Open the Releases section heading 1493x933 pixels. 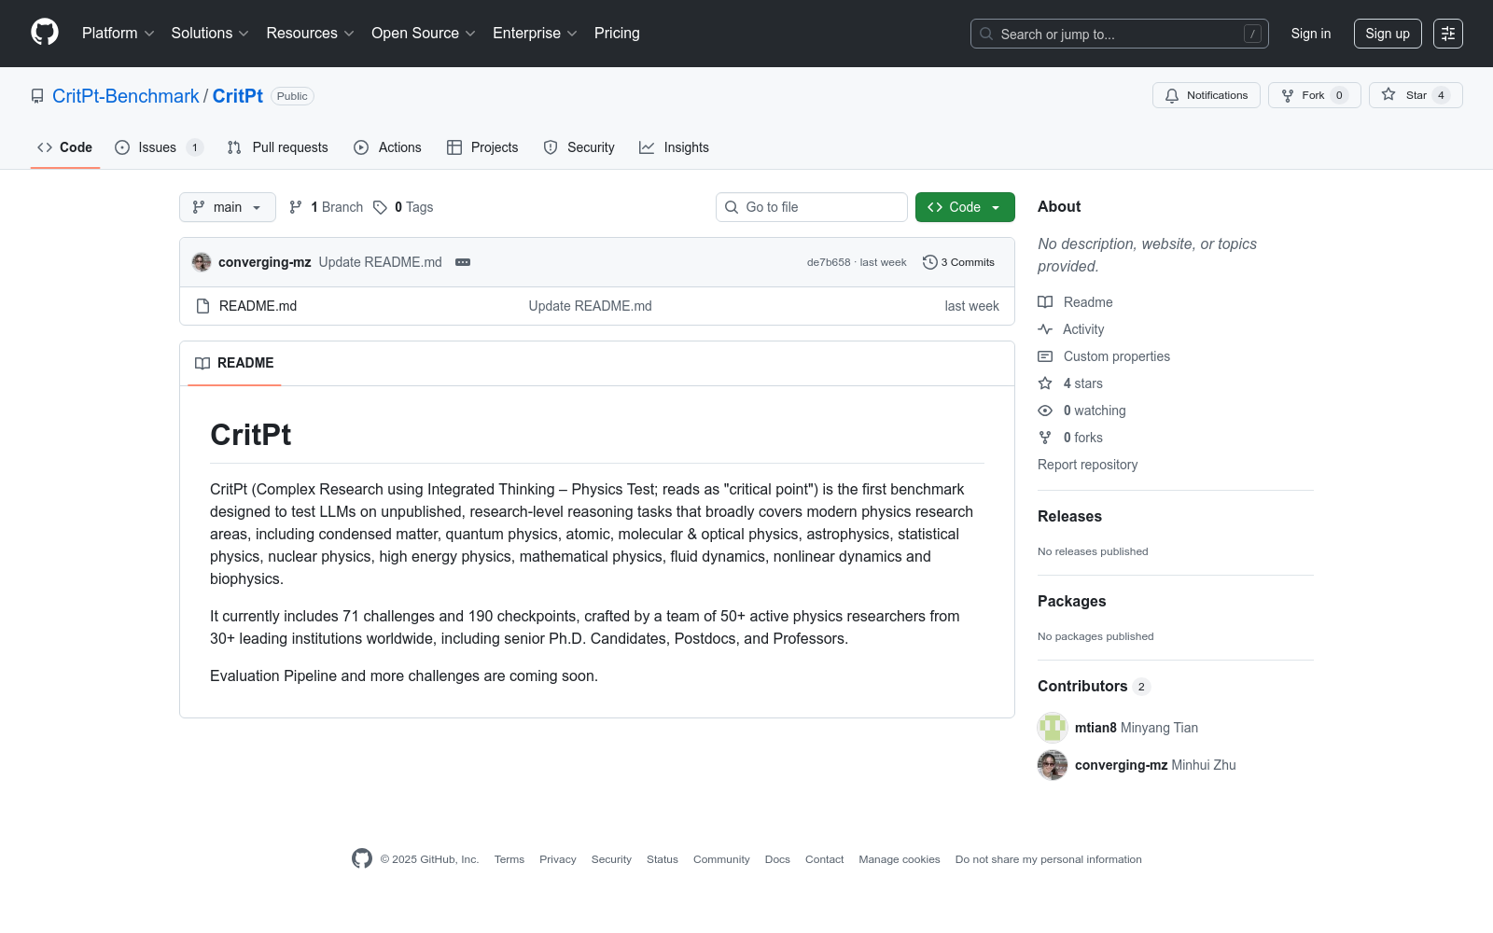[1069, 516]
